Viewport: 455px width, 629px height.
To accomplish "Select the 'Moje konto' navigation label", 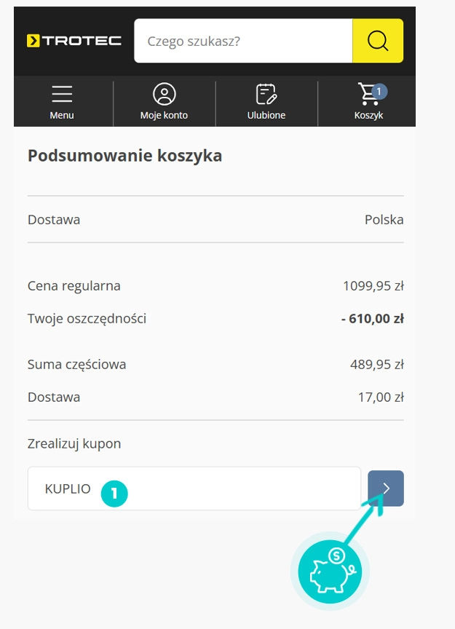I will click(x=165, y=115).
